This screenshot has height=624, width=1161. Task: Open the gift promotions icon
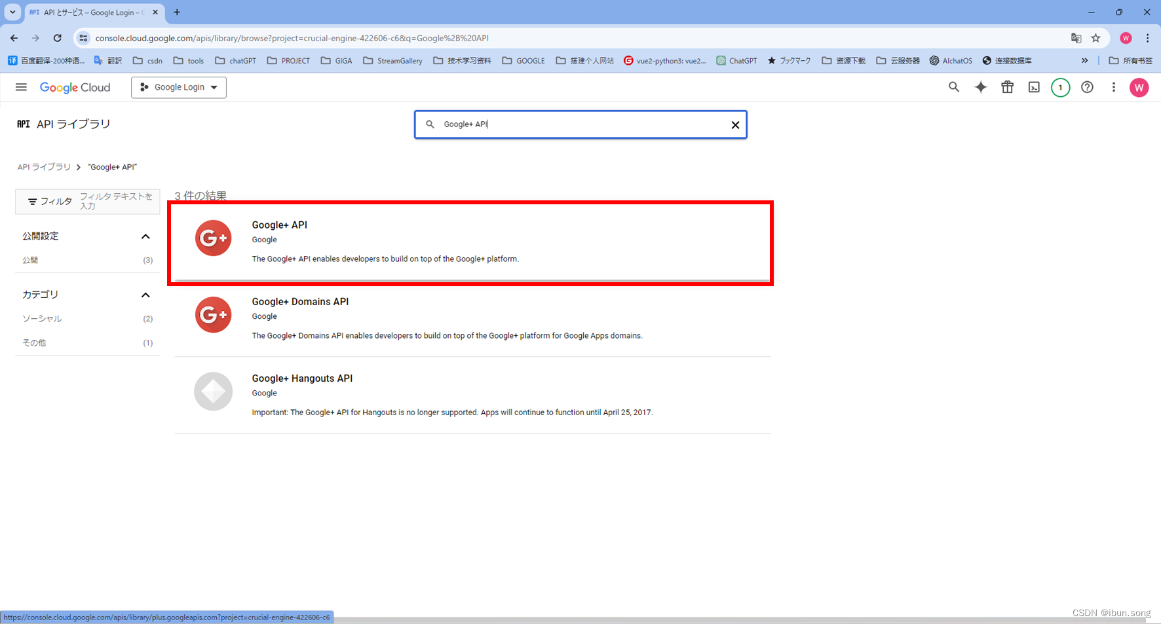1008,87
